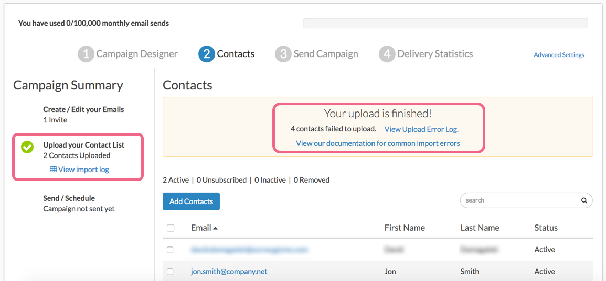Select the first contact row checkbox
This screenshot has height=281, width=606.
coord(170,250)
